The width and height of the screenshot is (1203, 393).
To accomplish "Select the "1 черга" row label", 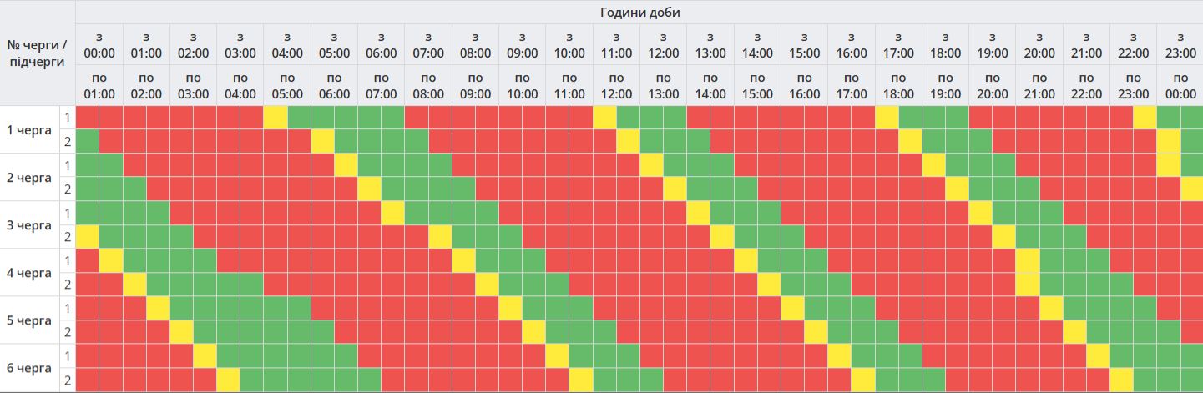I will [x=29, y=130].
